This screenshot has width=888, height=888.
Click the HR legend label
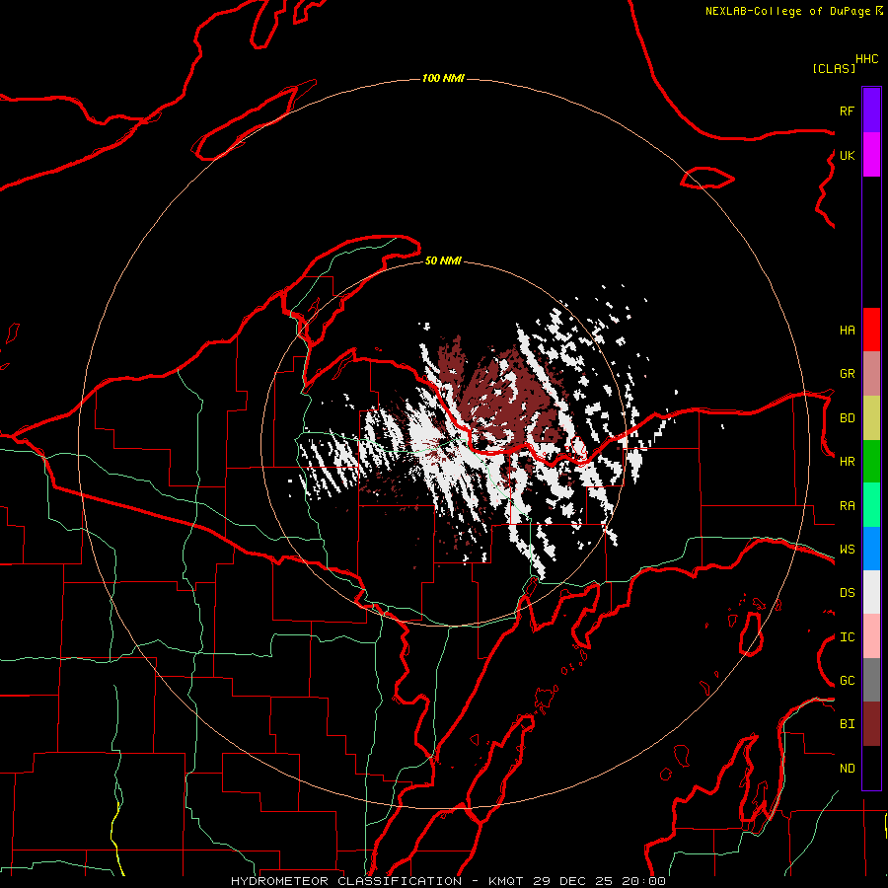pos(847,462)
